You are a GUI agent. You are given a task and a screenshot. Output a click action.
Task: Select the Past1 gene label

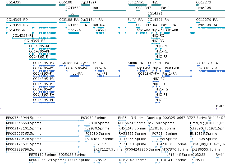click(166, 8)
